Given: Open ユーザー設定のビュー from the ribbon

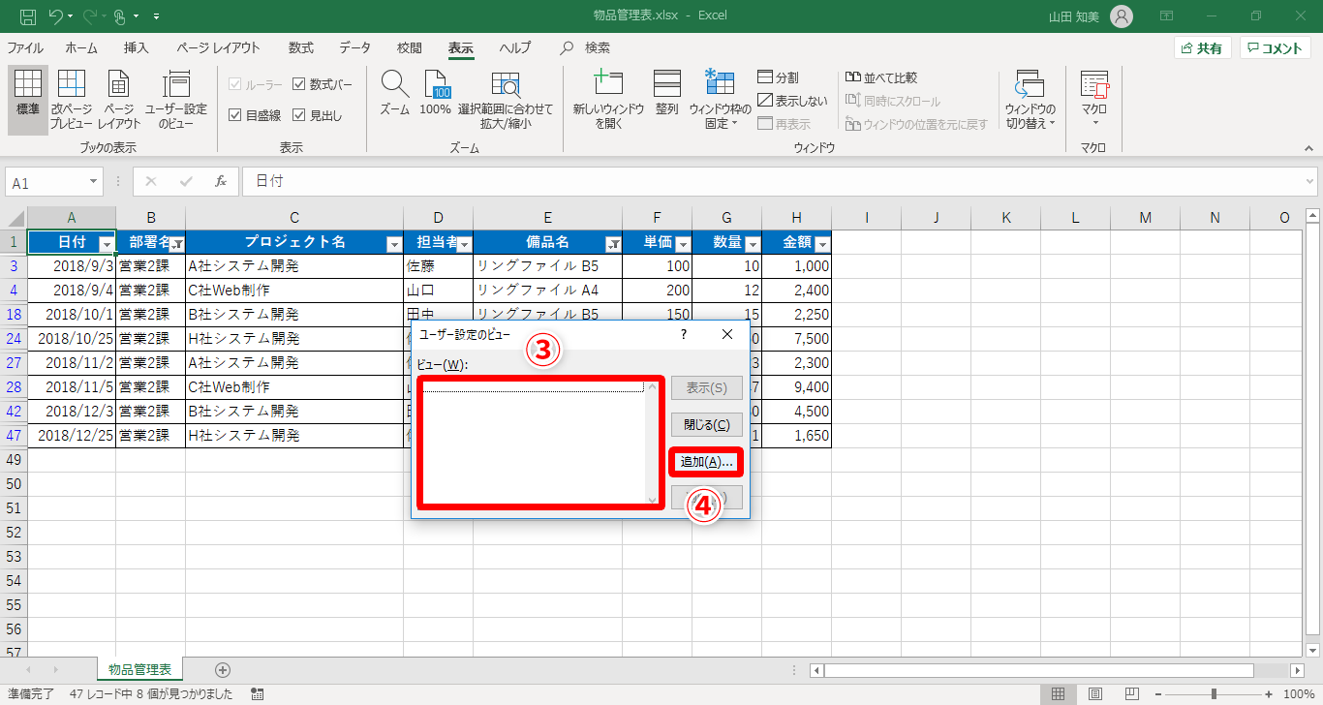Looking at the screenshot, I should coord(176,100).
